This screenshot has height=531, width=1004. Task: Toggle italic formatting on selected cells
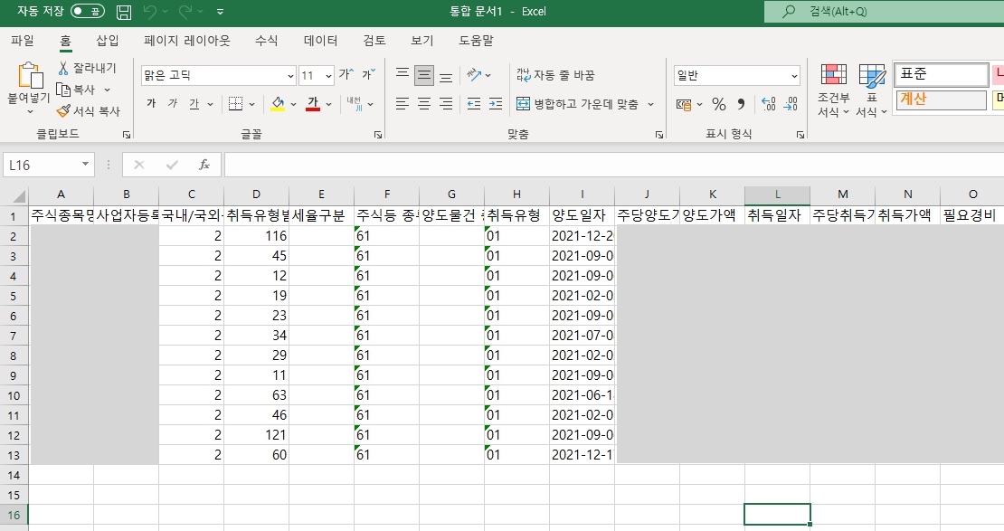tap(173, 102)
